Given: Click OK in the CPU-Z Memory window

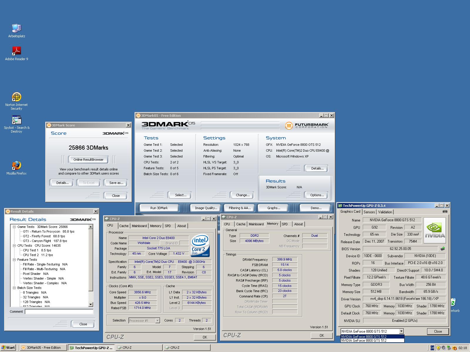Looking at the screenshot, I should tap(322, 336).
